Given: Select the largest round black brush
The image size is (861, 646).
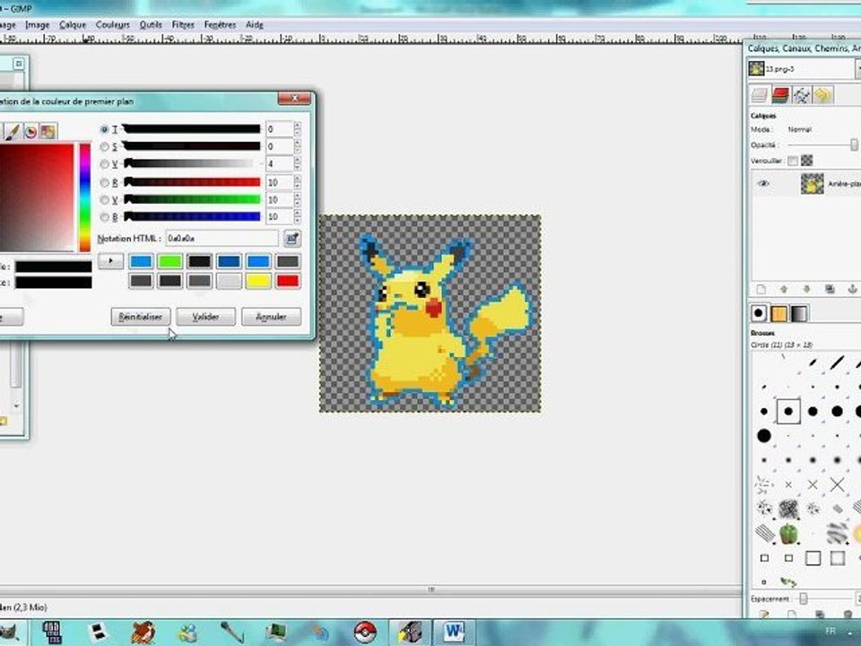Looking at the screenshot, I should 764,436.
